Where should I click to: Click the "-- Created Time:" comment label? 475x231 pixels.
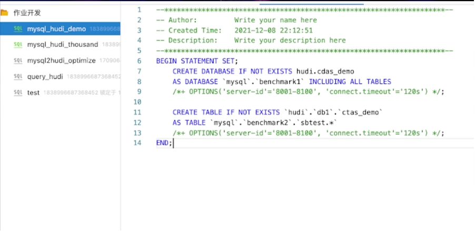pyautogui.click(x=189, y=31)
